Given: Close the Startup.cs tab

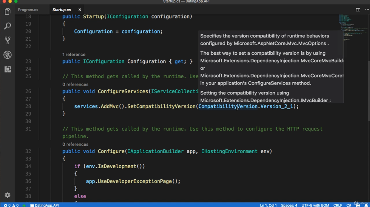Looking at the screenshot, I should tap(80, 10).
